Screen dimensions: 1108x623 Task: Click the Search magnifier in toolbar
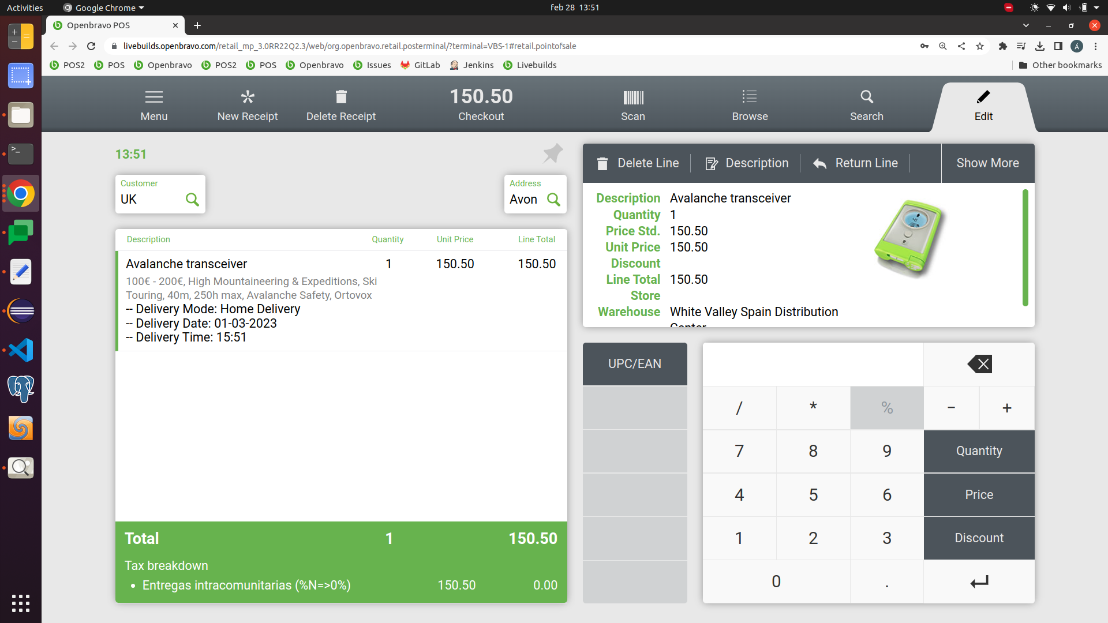pos(866,97)
